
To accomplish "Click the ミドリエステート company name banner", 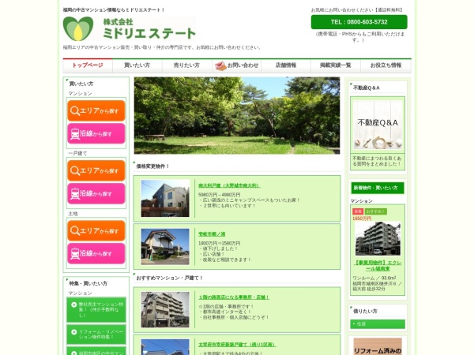I will click(149, 29).
